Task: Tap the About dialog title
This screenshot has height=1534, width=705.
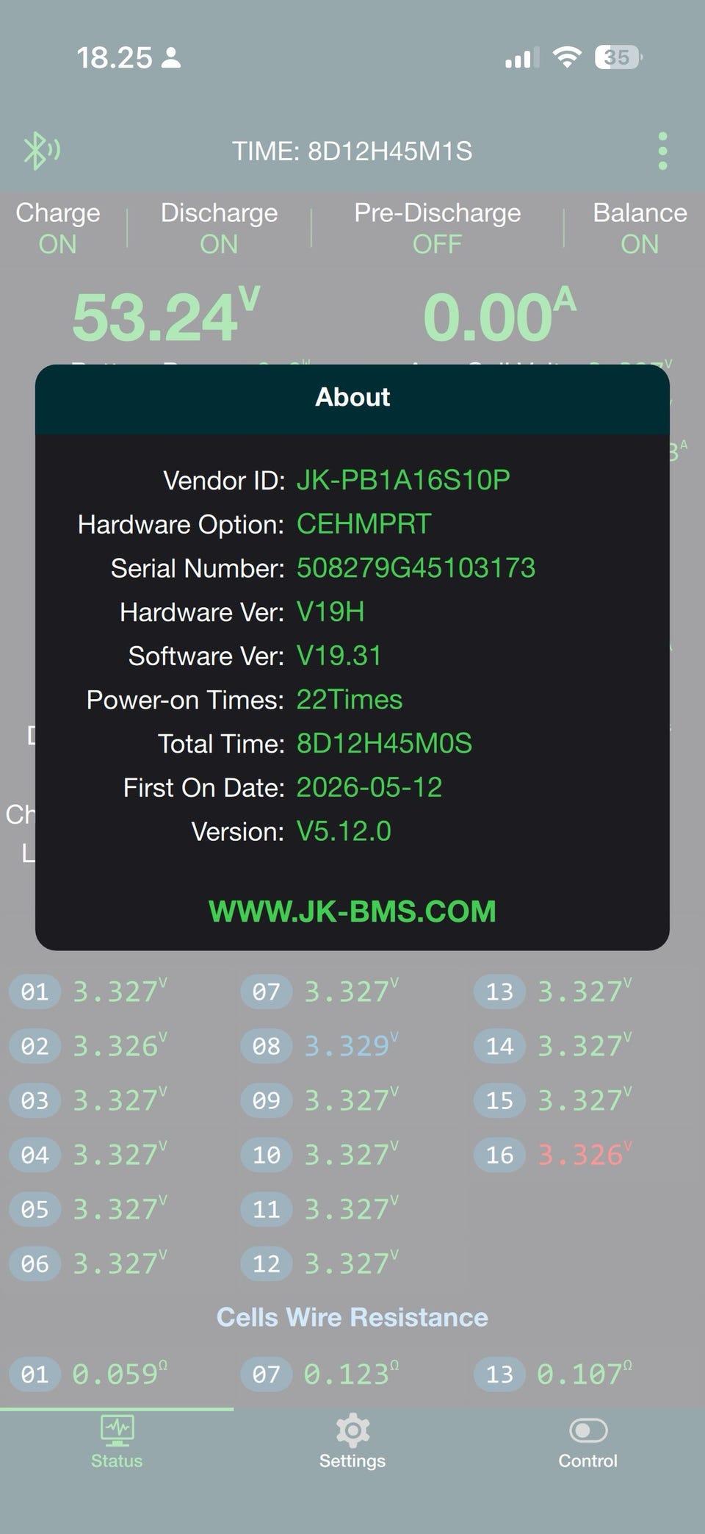Action: click(352, 397)
